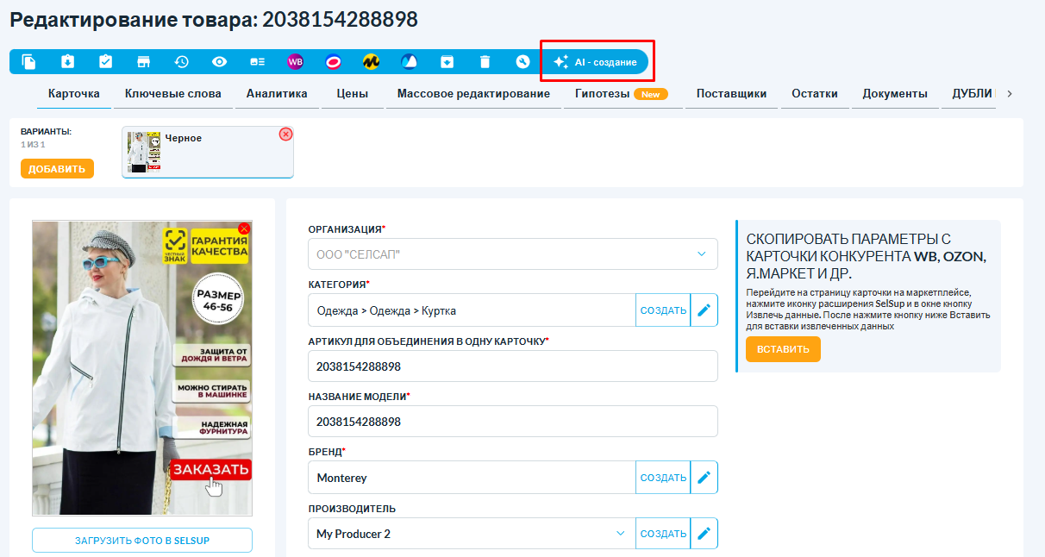Remove the Черное variant with red X
The width and height of the screenshot is (1045, 557).
click(x=285, y=134)
